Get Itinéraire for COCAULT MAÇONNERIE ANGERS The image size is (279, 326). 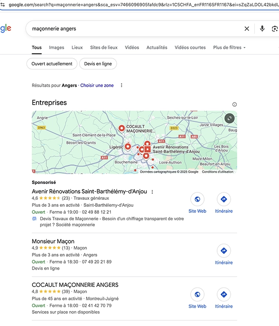[x=224, y=295]
